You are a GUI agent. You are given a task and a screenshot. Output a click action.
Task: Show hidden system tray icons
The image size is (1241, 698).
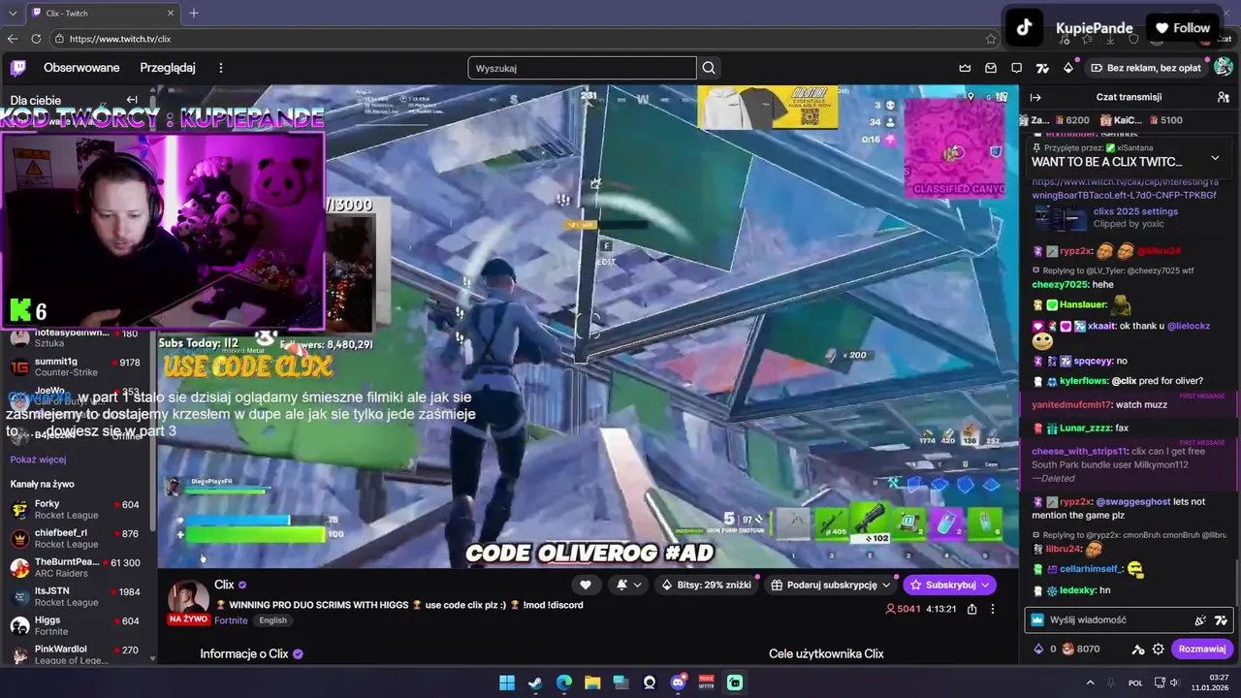1090,682
